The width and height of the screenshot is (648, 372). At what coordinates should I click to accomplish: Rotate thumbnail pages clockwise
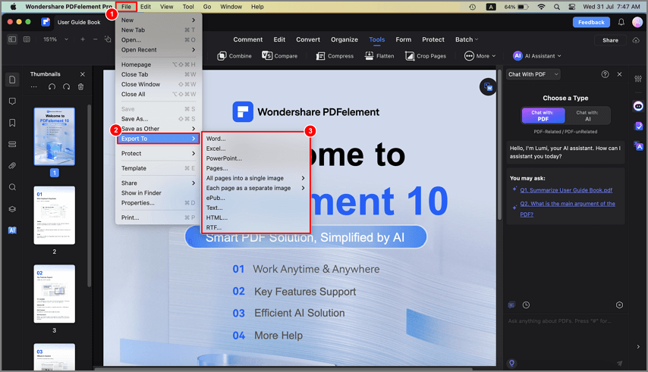point(66,86)
